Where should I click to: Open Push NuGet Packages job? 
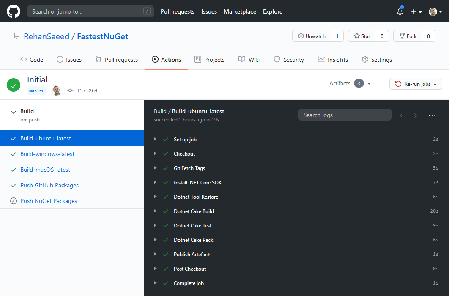(49, 201)
